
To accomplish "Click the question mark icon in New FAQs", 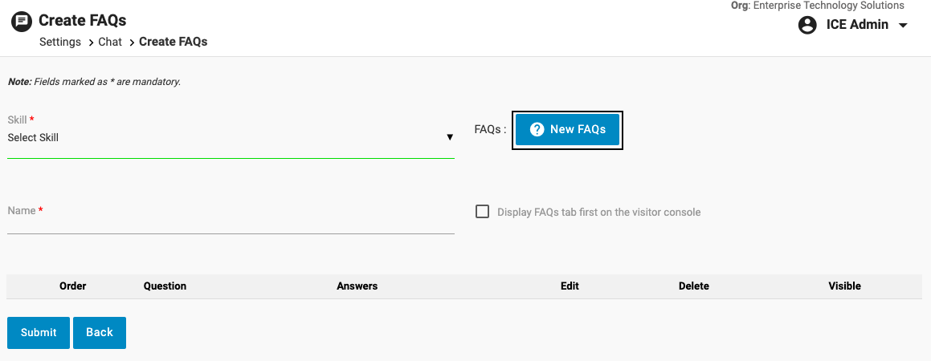I will coord(537,129).
